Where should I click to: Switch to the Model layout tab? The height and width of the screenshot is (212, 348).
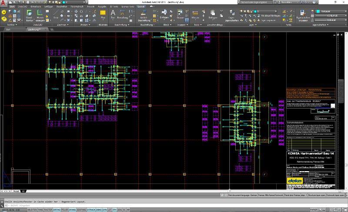click(16, 191)
